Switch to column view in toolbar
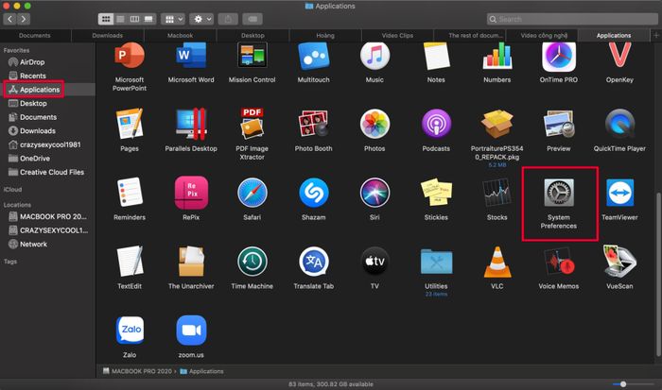Viewport: 662px width, 390px height. tap(134, 19)
